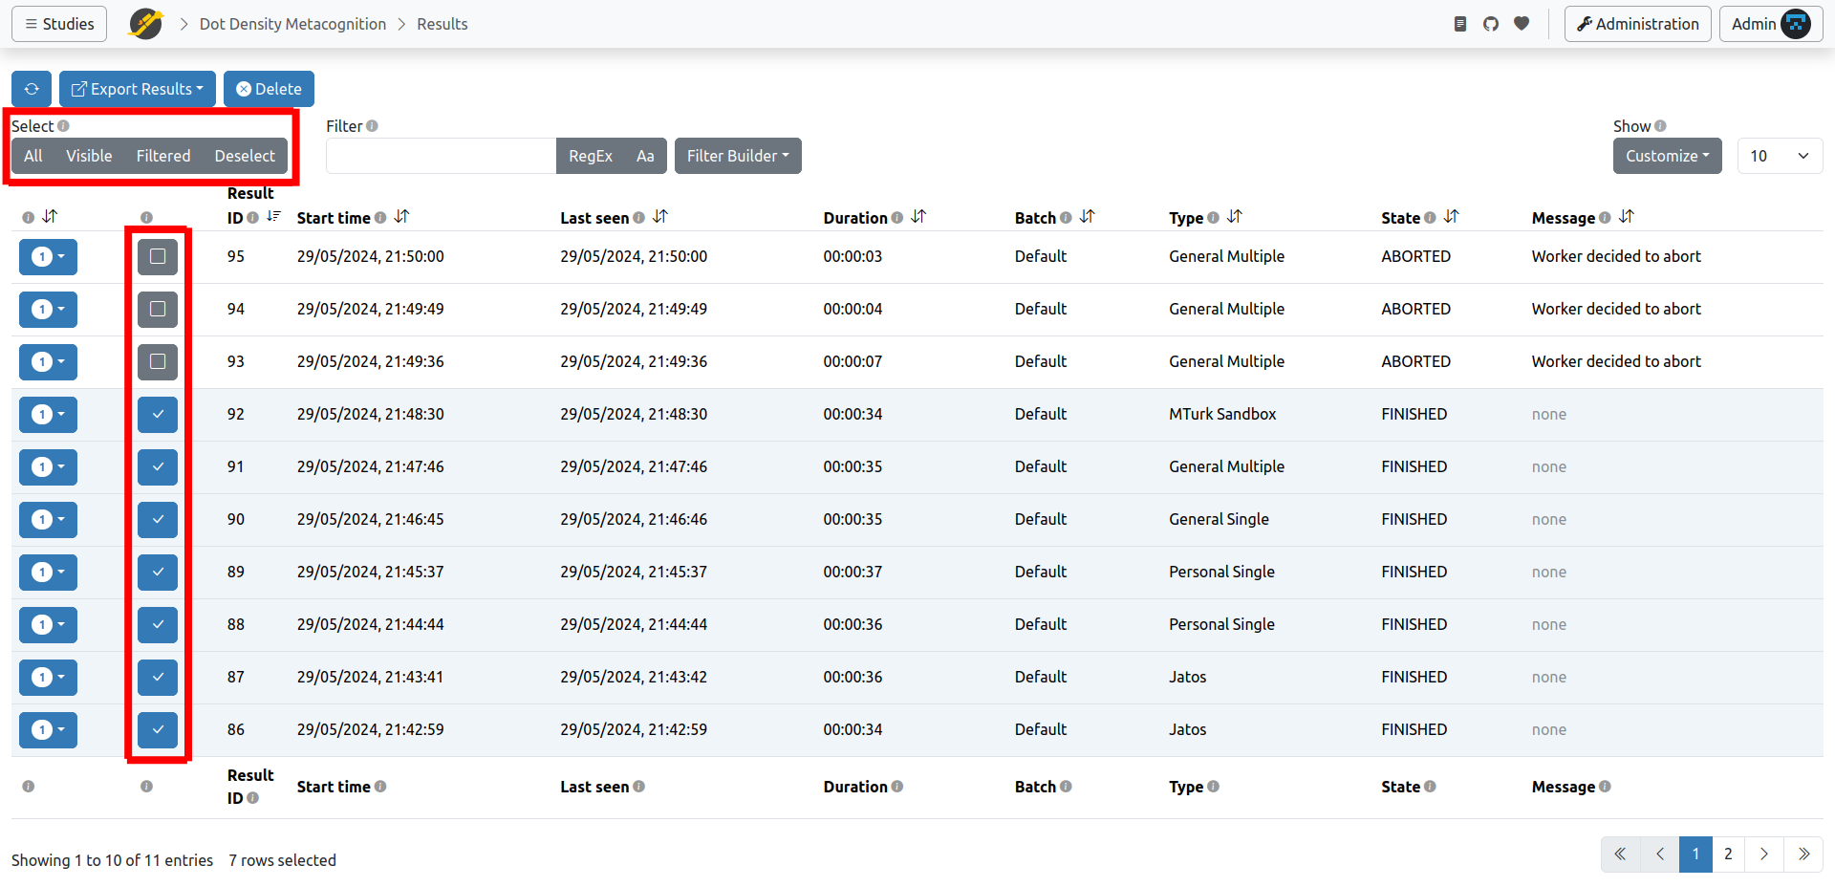This screenshot has width=1835, height=887.
Task: Uncheck the checkbox for result 87
Action: pyautogui.click(x=158, y=677)
